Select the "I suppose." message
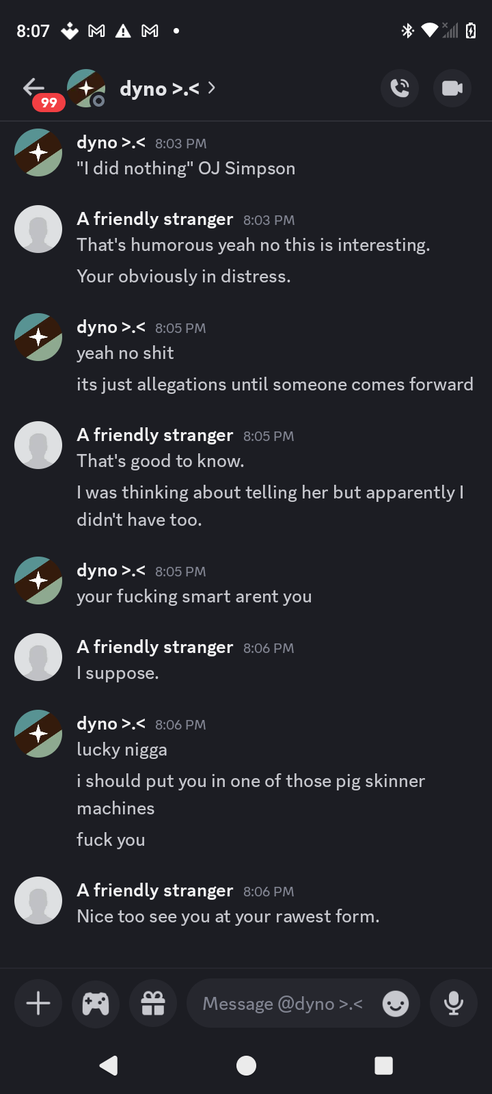Viewport: 492px width, 1094px height. pyautogui.click(x=118, y=673)
